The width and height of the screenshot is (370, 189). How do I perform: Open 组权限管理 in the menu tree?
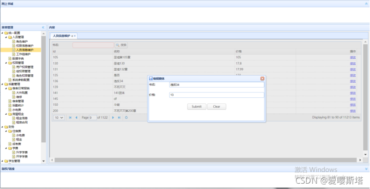pyautogui.click(x=23, y=72)
